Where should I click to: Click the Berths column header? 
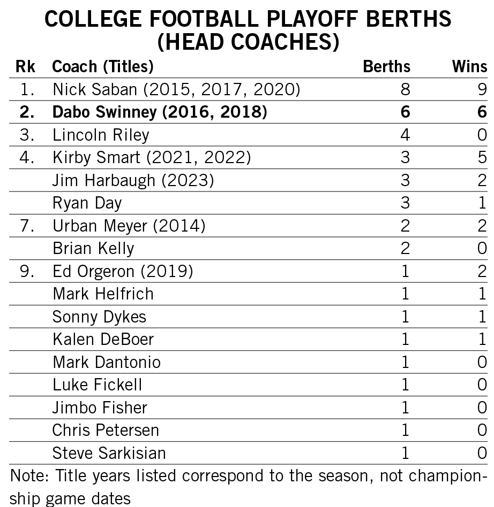coord(386,67)
